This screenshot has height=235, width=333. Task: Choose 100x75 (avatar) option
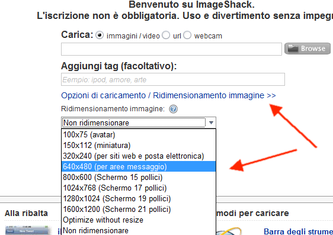click(139, 135)
